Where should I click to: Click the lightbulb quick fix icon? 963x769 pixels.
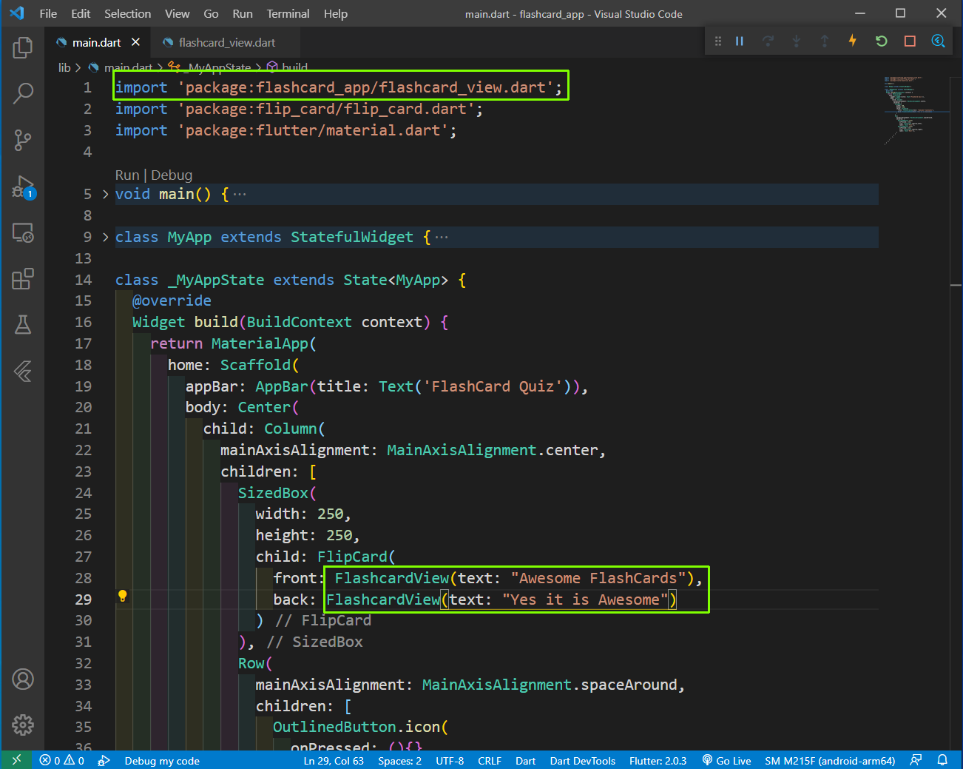pos(123,597)
